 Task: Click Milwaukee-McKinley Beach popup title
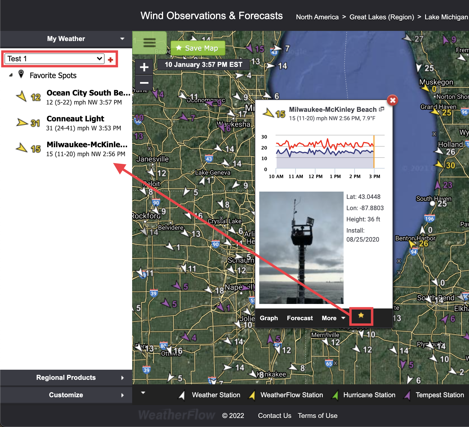[x=333, y=109]
